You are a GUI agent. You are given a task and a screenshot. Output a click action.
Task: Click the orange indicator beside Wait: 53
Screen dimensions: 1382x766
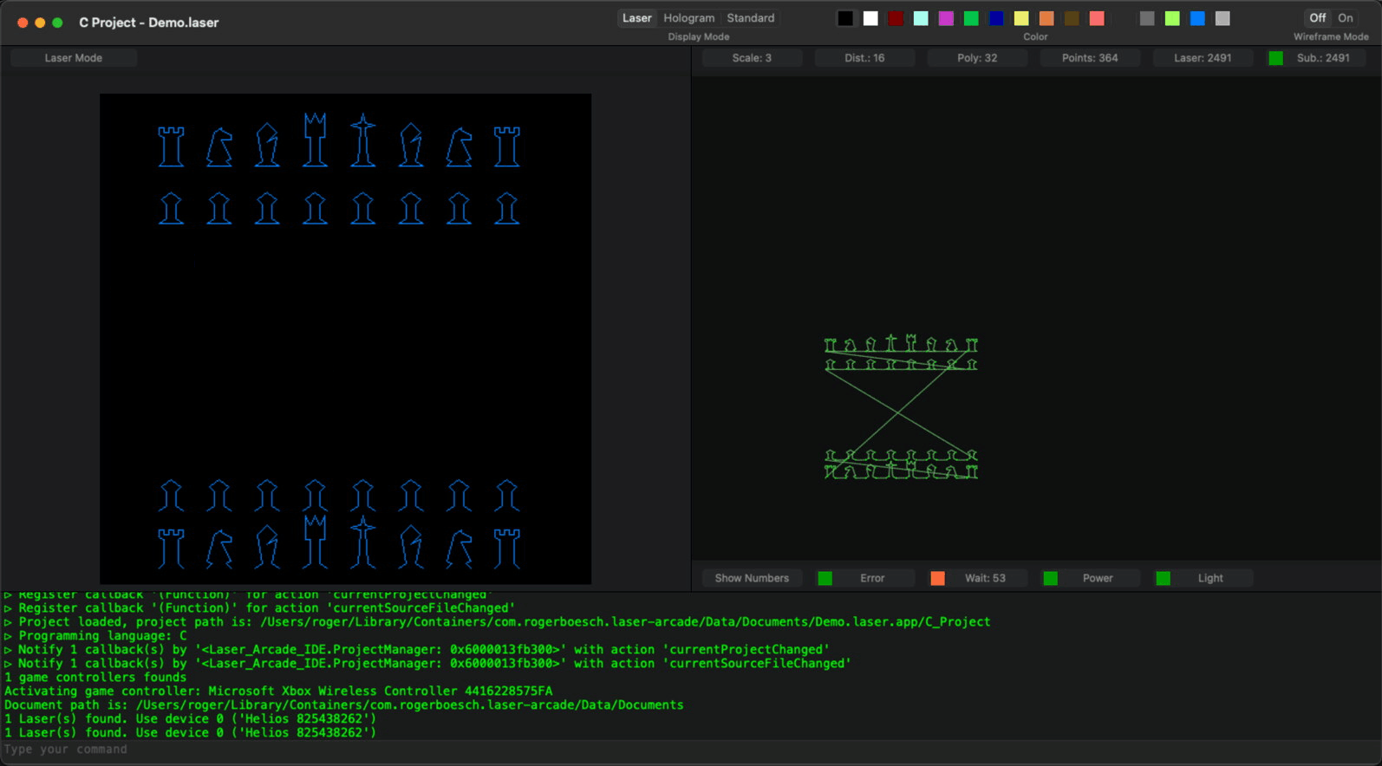coord(938,578)
